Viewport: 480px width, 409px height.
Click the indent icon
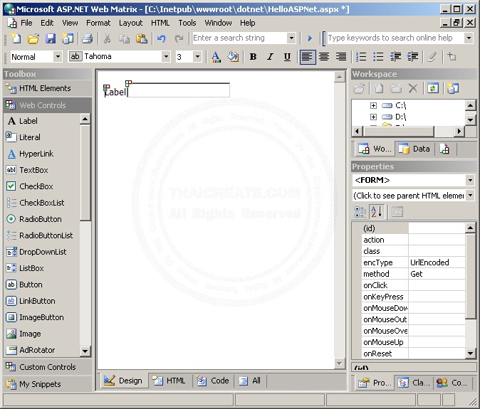click(412, 57)
